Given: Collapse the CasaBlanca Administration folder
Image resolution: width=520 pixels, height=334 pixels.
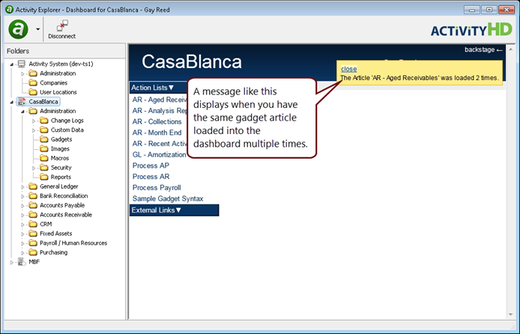Looking at the screenshot, I should point(23,112).
